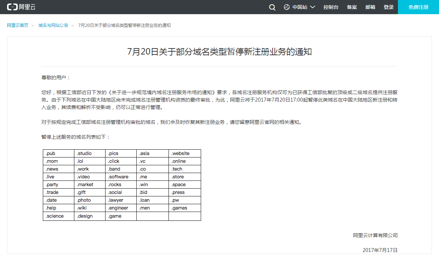439x264 pixels.
Task: Expand the 中国站 region dropdown
Action: click(300, 7)
